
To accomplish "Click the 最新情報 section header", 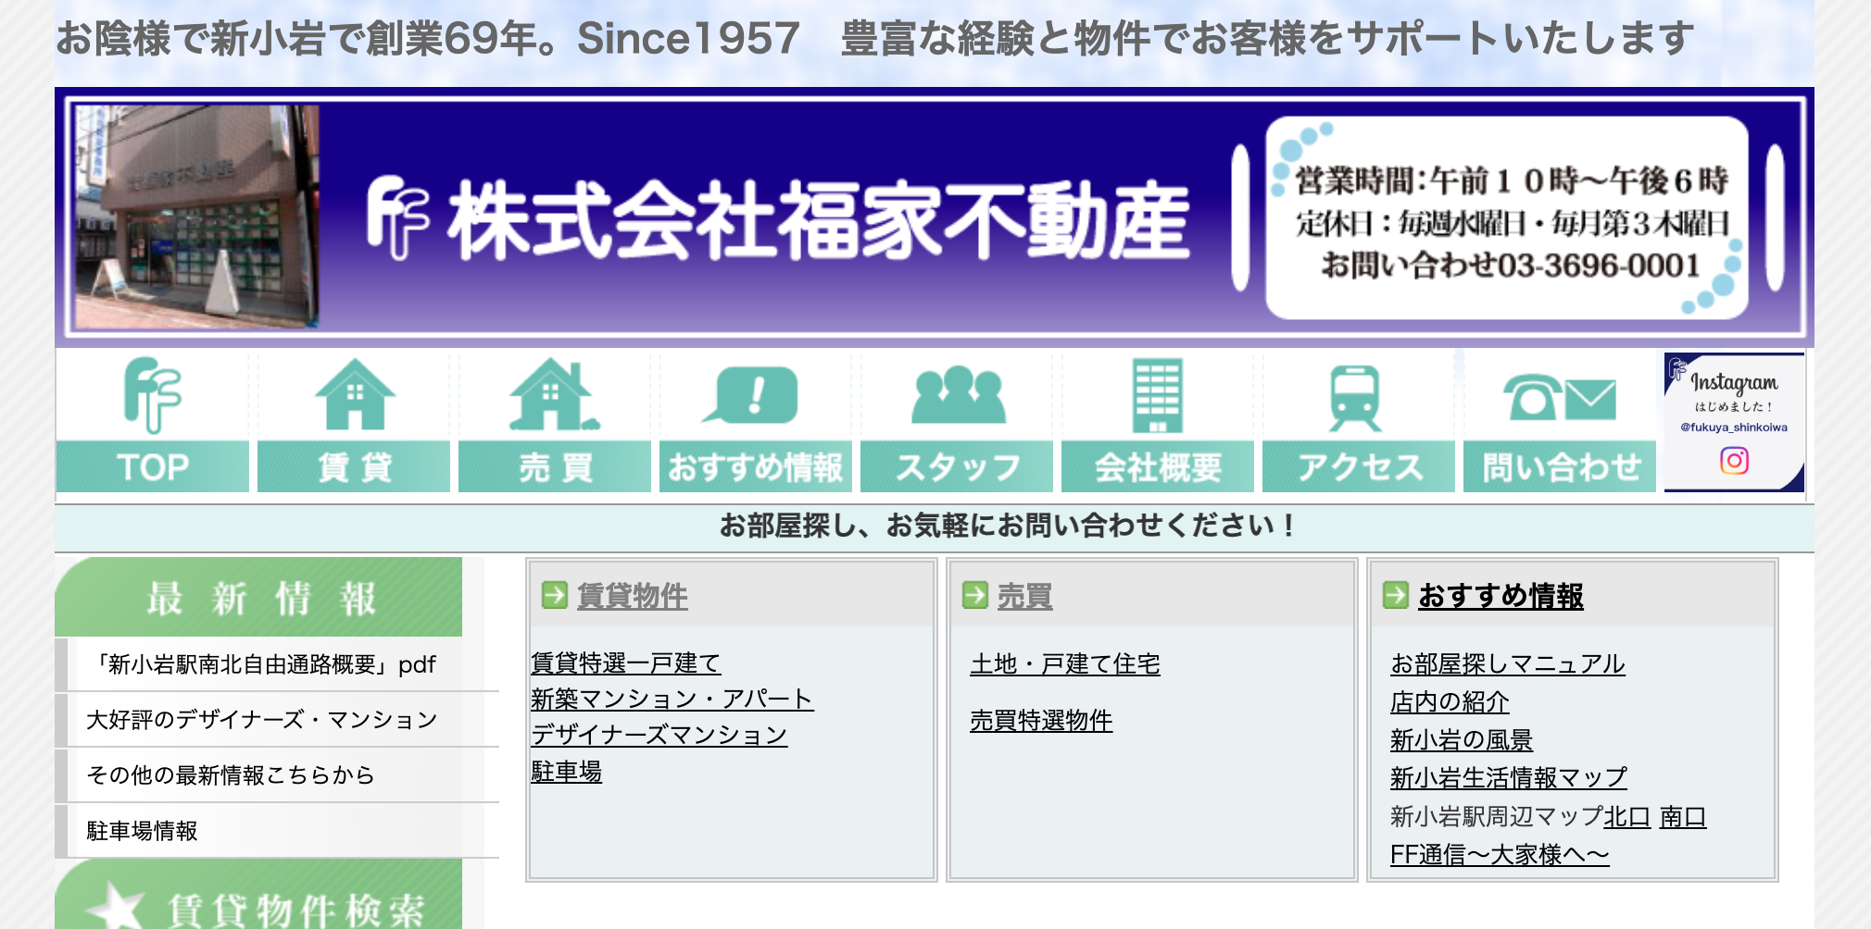I will 258,597.
